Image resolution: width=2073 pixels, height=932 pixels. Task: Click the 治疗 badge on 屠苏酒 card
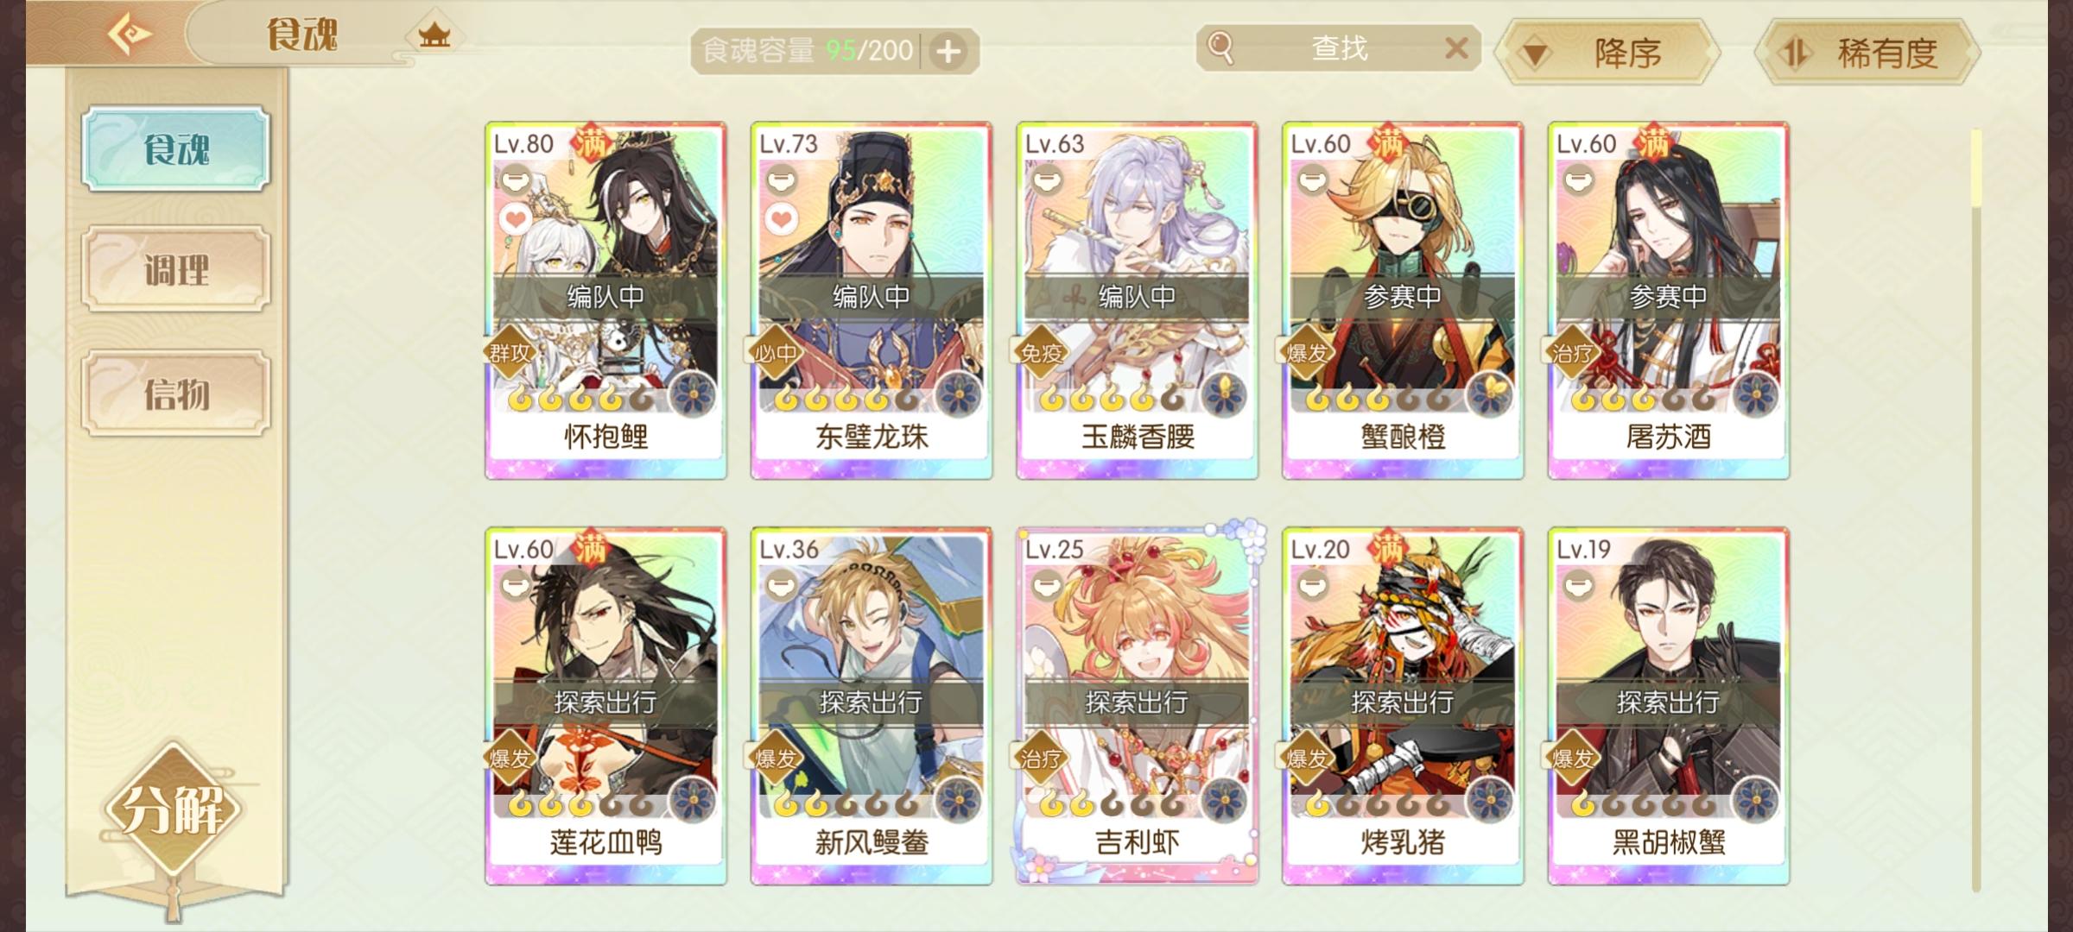[x=1572, y=352]
